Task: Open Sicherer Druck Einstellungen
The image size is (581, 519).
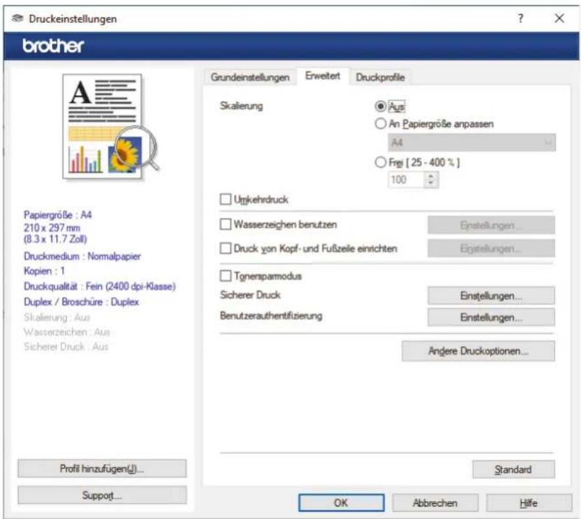Action: click(x=491, y=296)
